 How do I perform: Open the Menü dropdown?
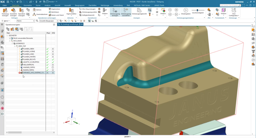(x=5, y=21)
